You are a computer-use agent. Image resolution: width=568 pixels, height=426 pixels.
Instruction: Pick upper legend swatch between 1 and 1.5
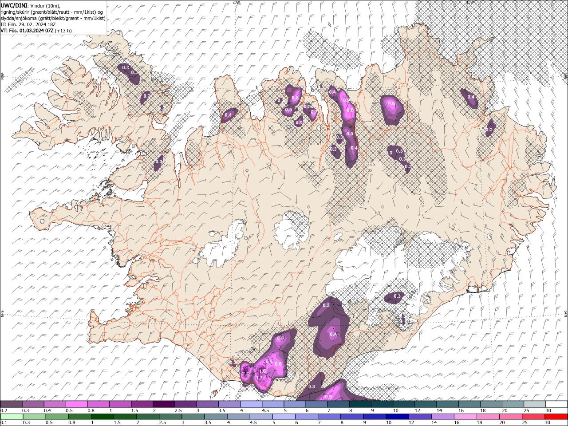point(120,404)
